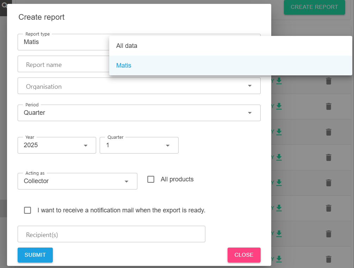
Task: Click the trash icon in the topmost row
Action: click(x=328, y=81)
